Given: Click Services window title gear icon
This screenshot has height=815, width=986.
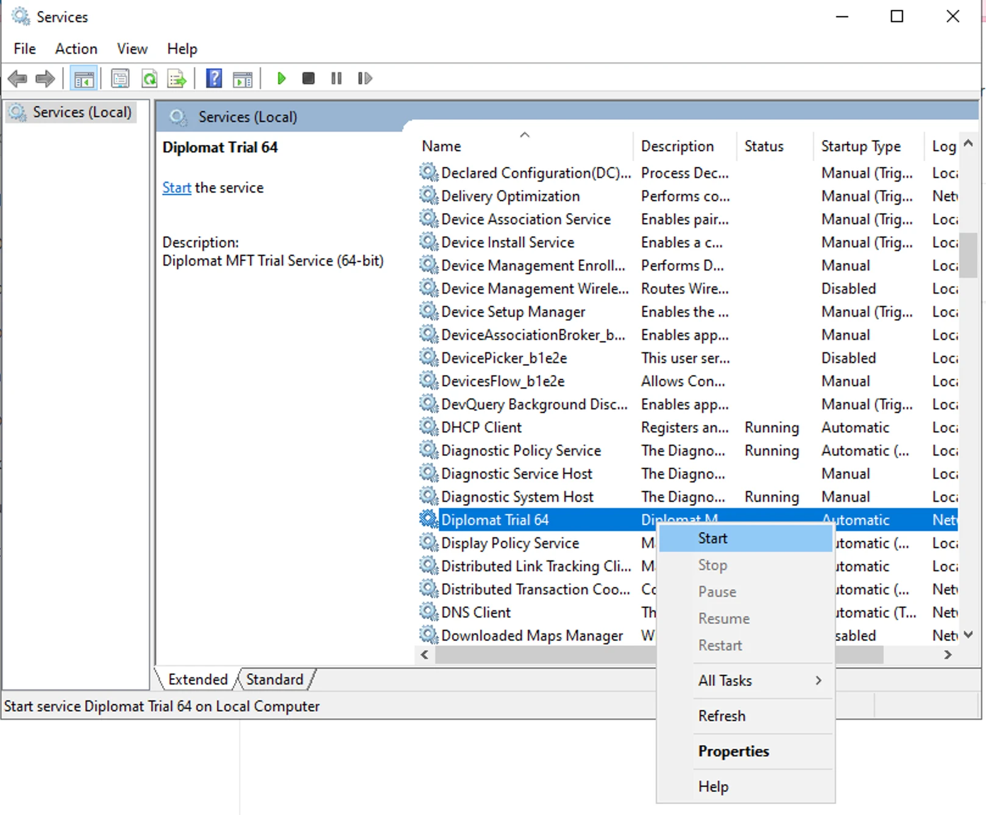Looking at the screenshot, I should click(x=21, y=16).
